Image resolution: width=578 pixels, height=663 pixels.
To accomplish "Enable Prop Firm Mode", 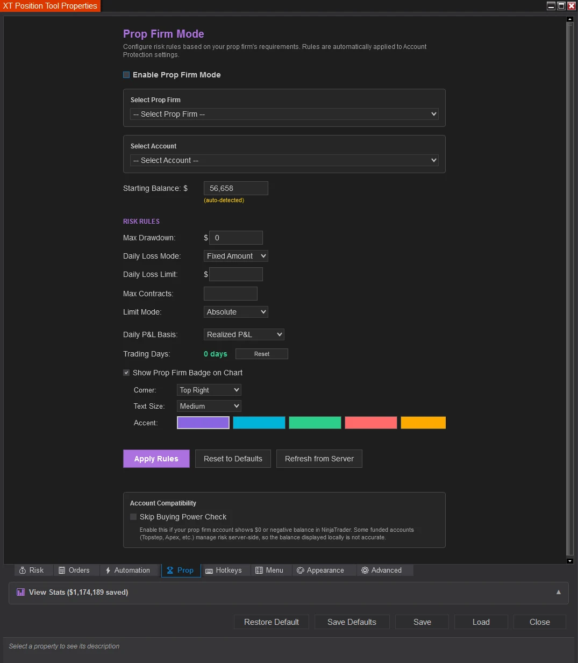I will (126, 75).
